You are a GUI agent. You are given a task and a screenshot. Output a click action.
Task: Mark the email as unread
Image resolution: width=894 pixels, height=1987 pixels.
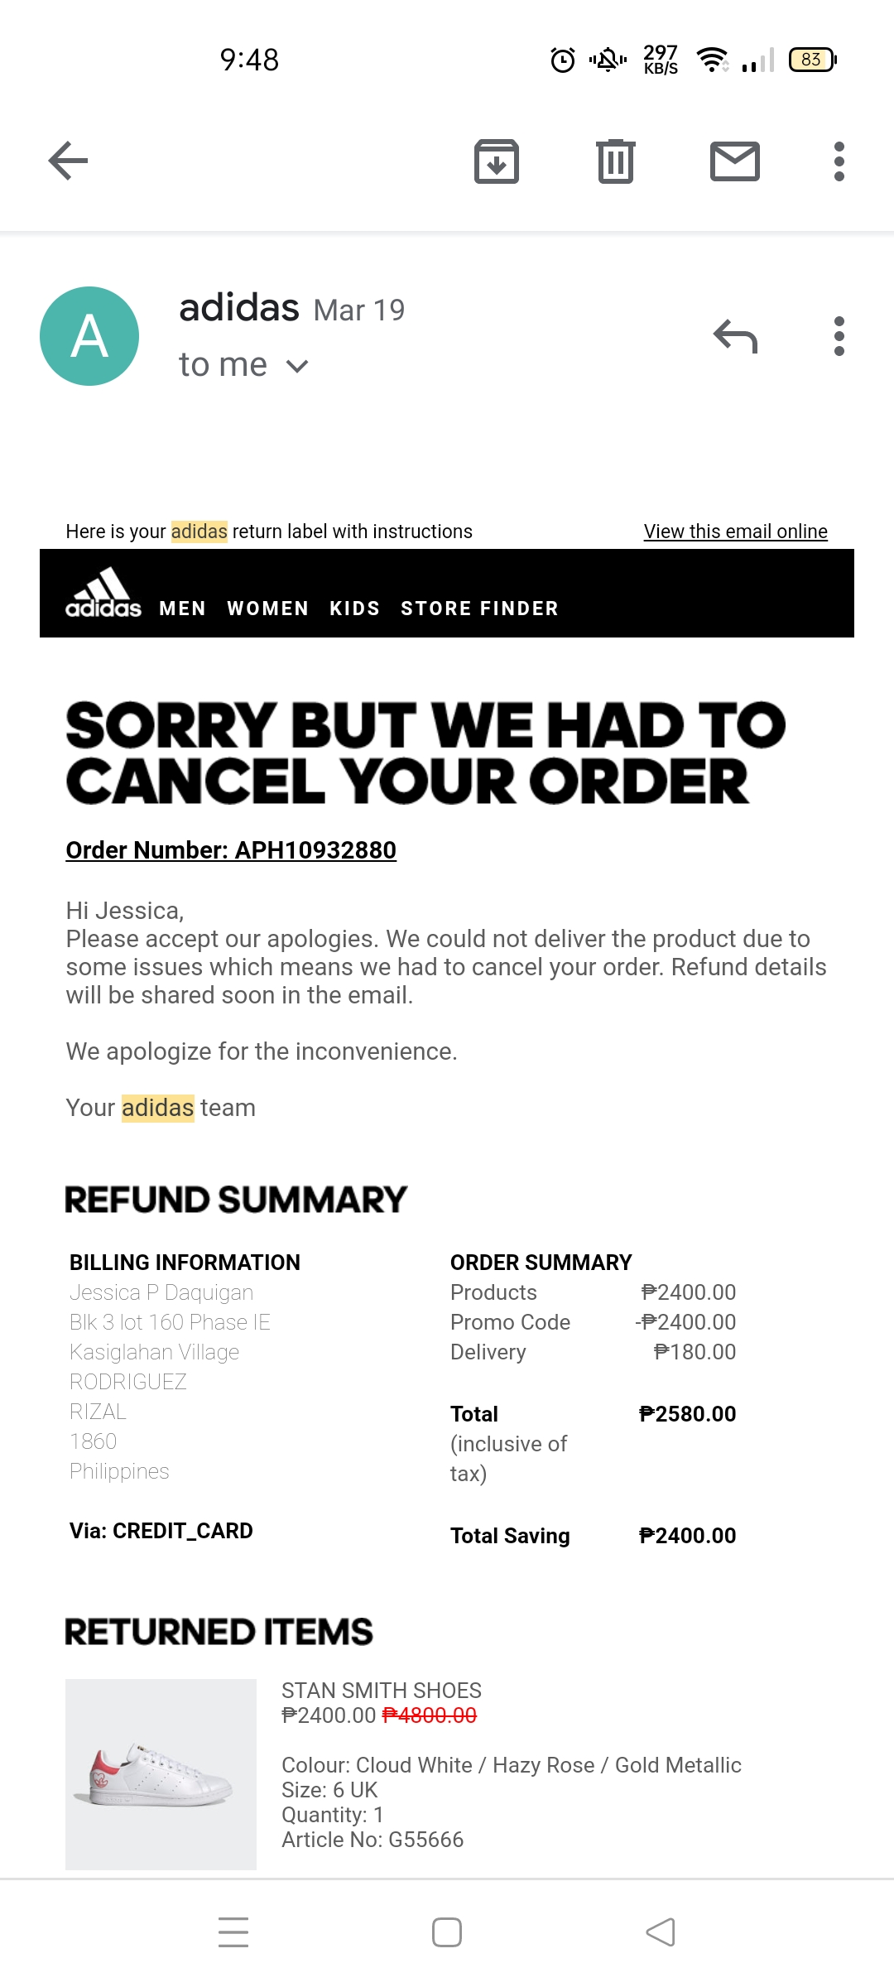pyautogui.click(x=732, y=161)
